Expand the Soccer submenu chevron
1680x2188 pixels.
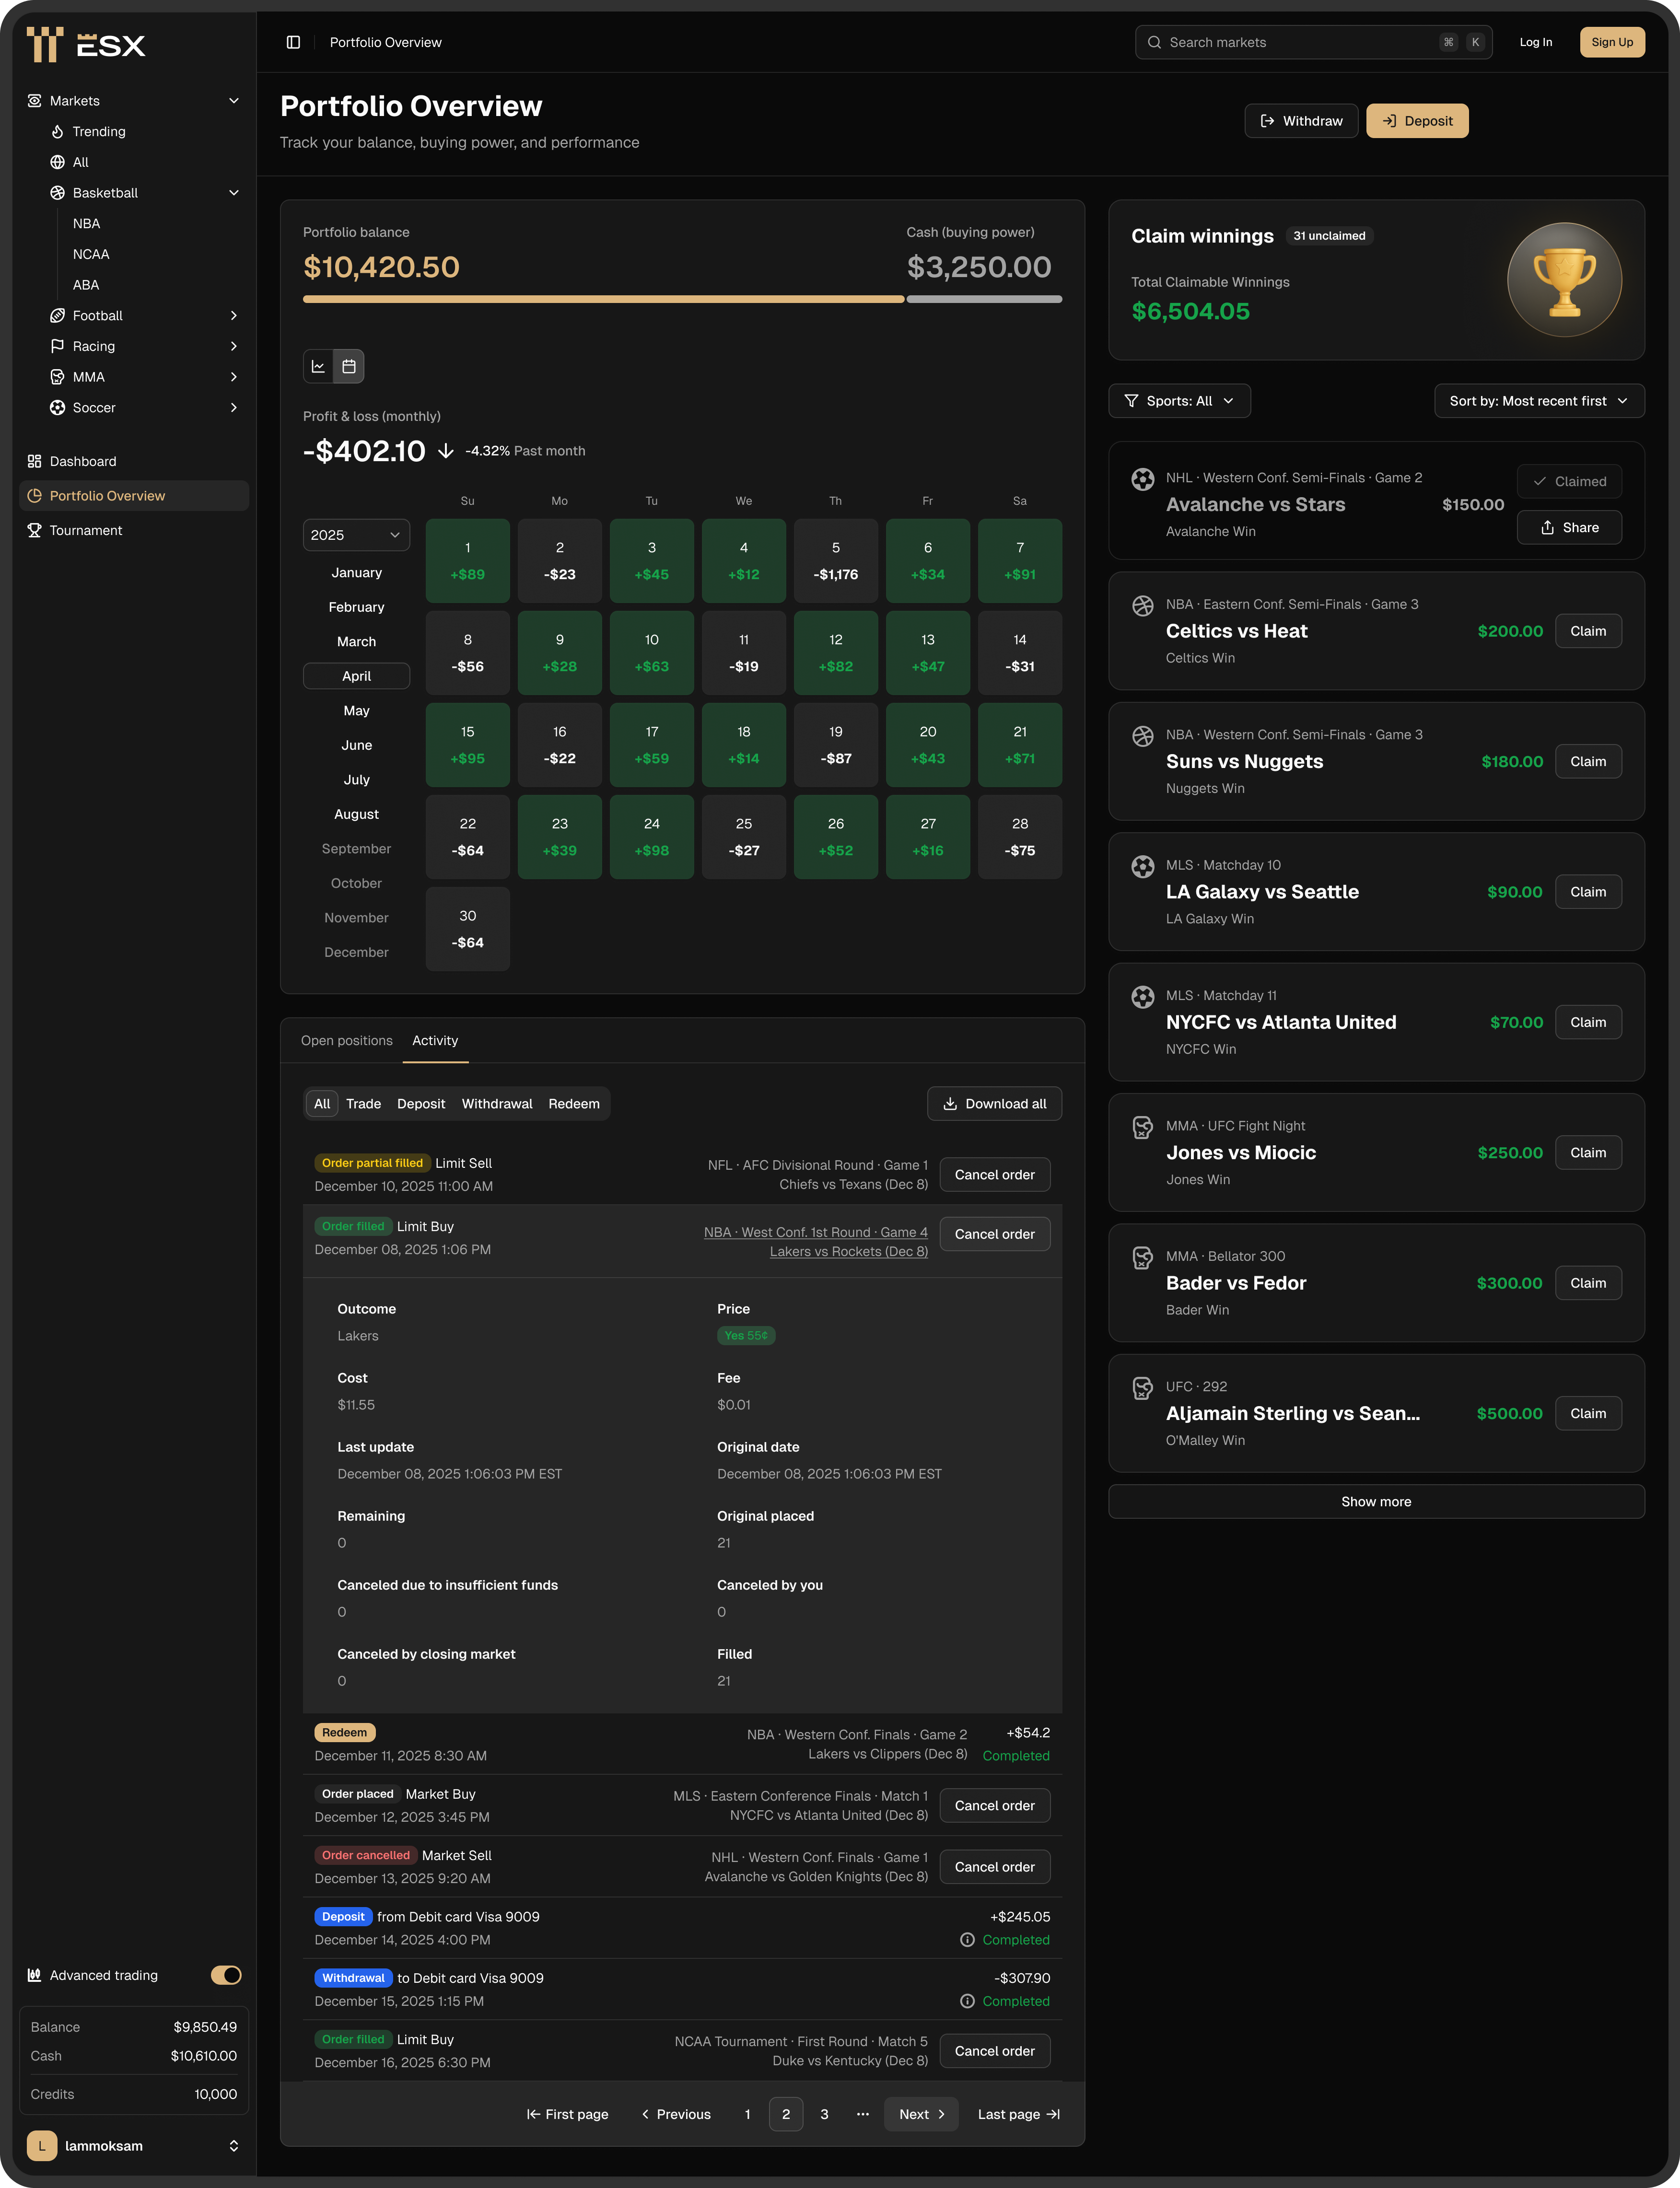(x=234, y=407)
